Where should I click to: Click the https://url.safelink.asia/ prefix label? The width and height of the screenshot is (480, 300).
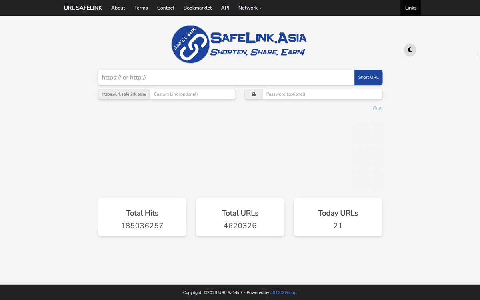pos(124,94)
